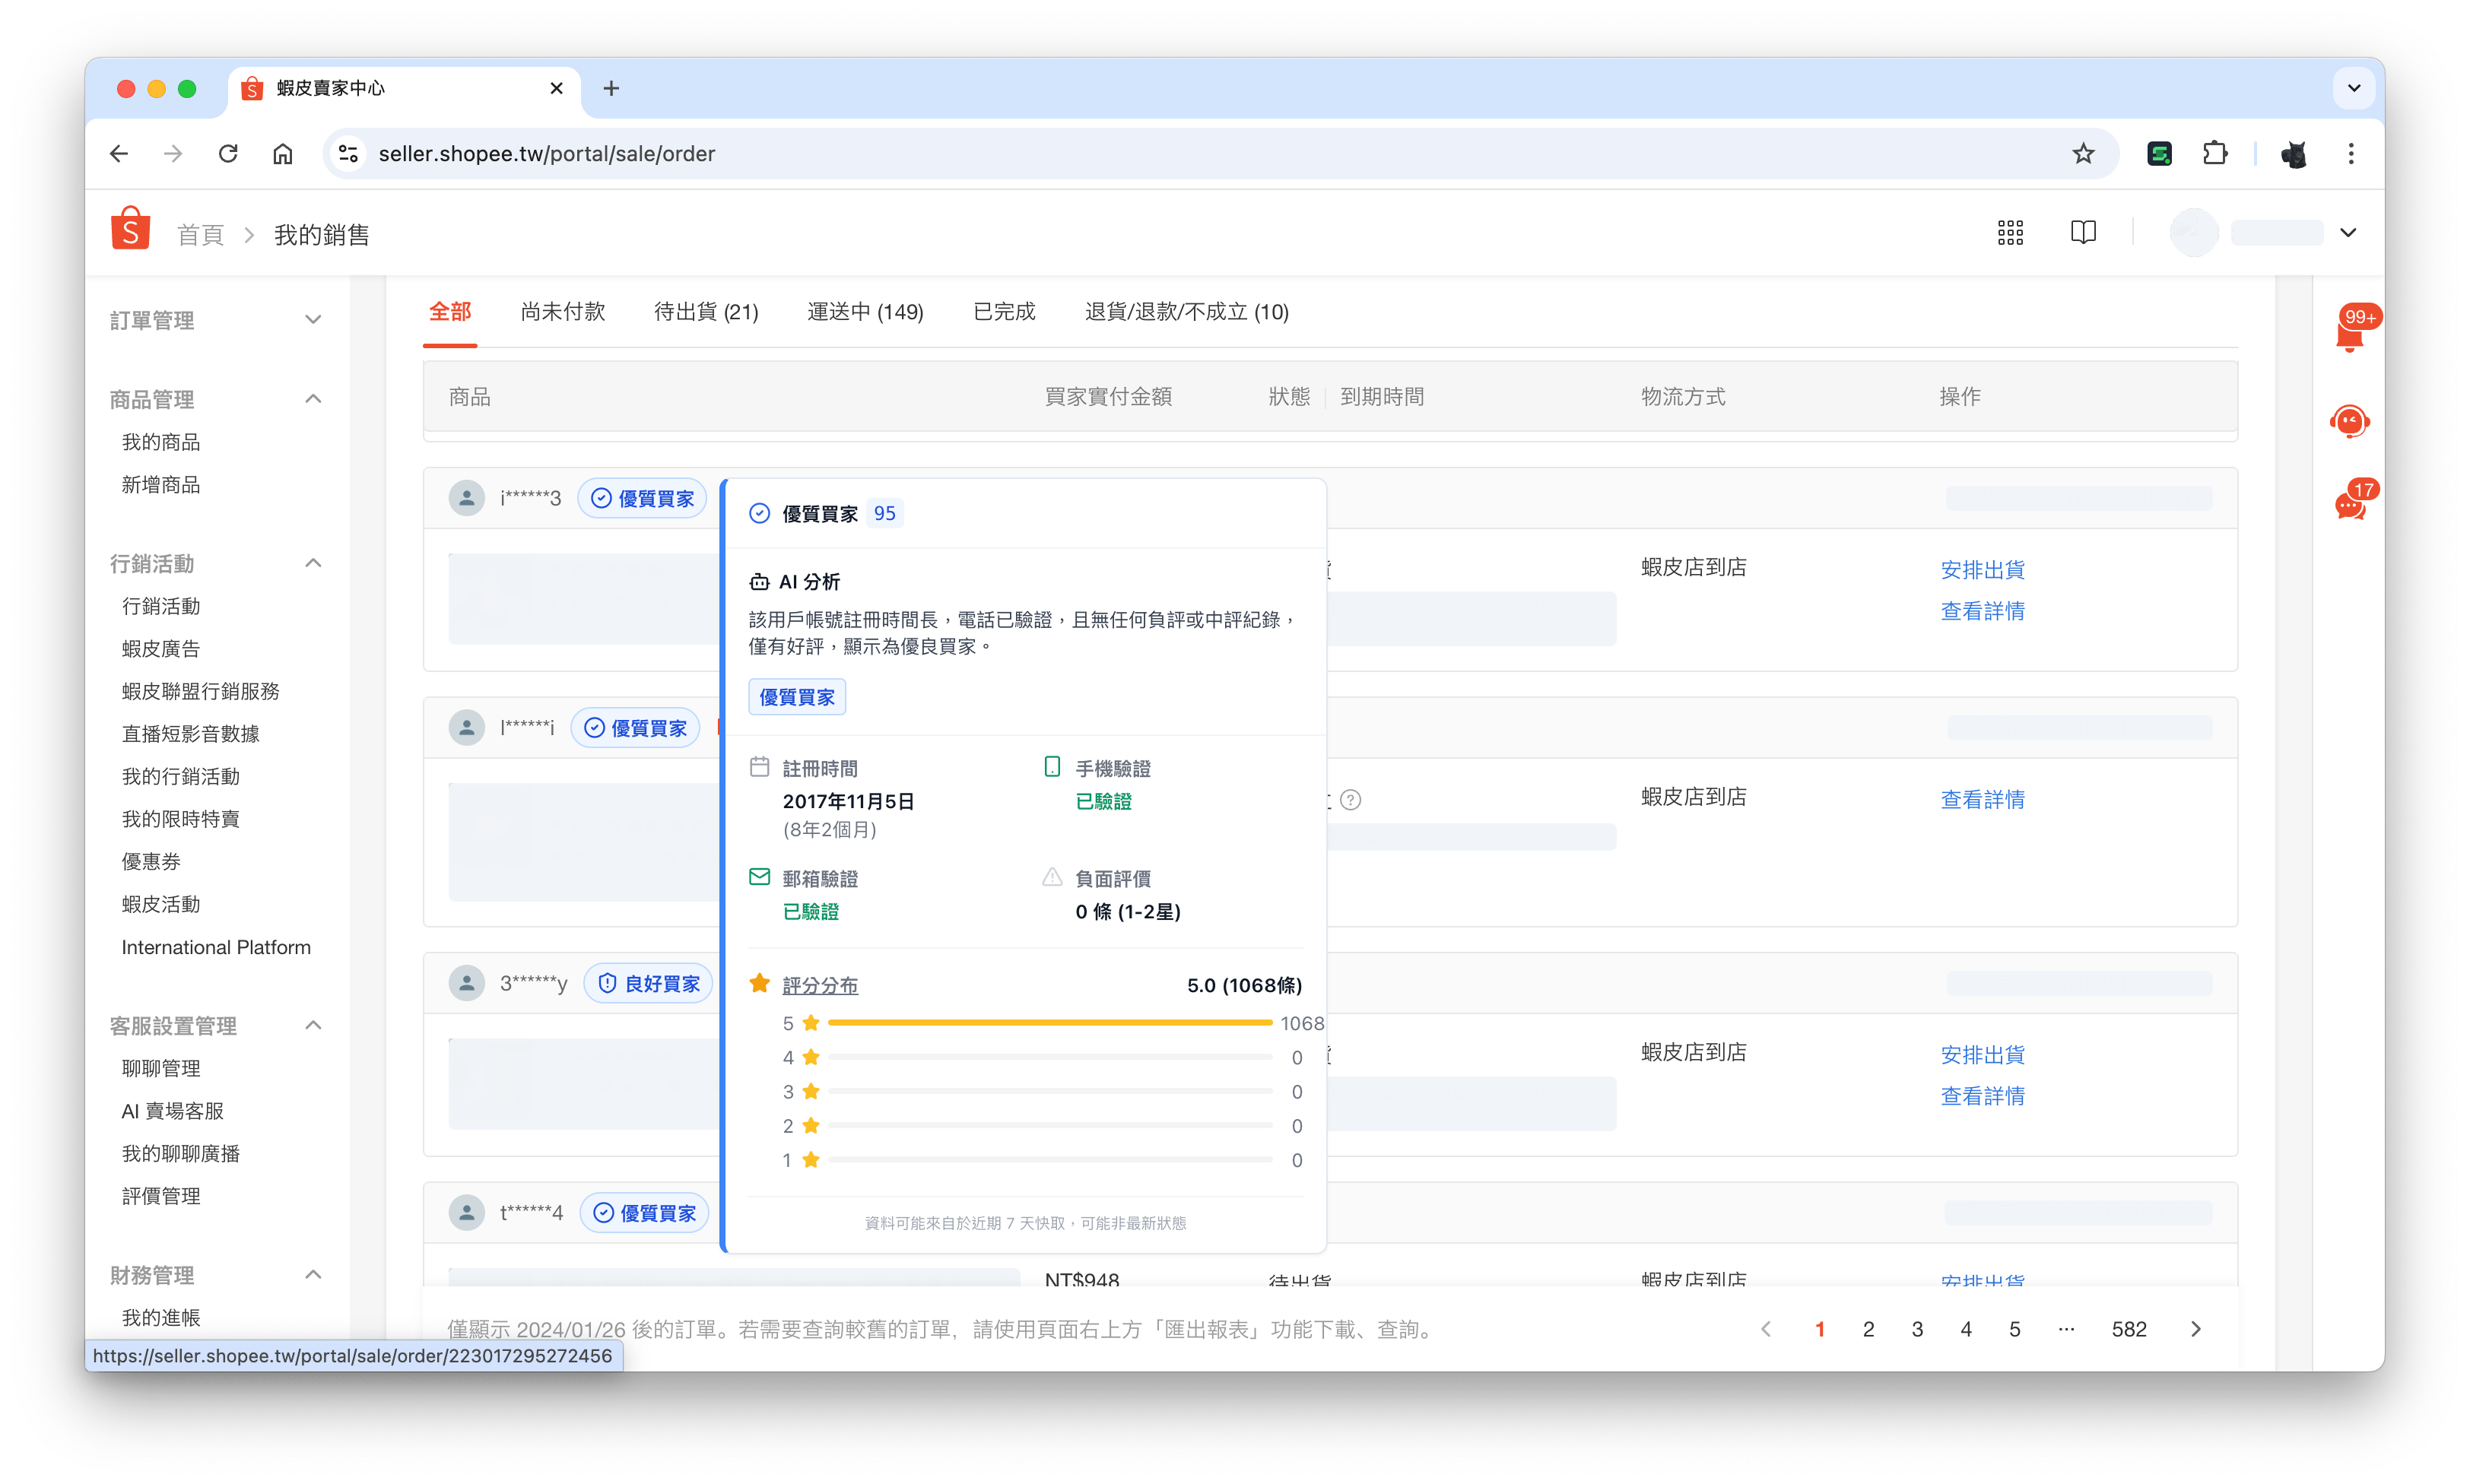Viewport: 2470px width, 1484px height.
Task: Go to next page of orders
Action: [2196, 1329]
